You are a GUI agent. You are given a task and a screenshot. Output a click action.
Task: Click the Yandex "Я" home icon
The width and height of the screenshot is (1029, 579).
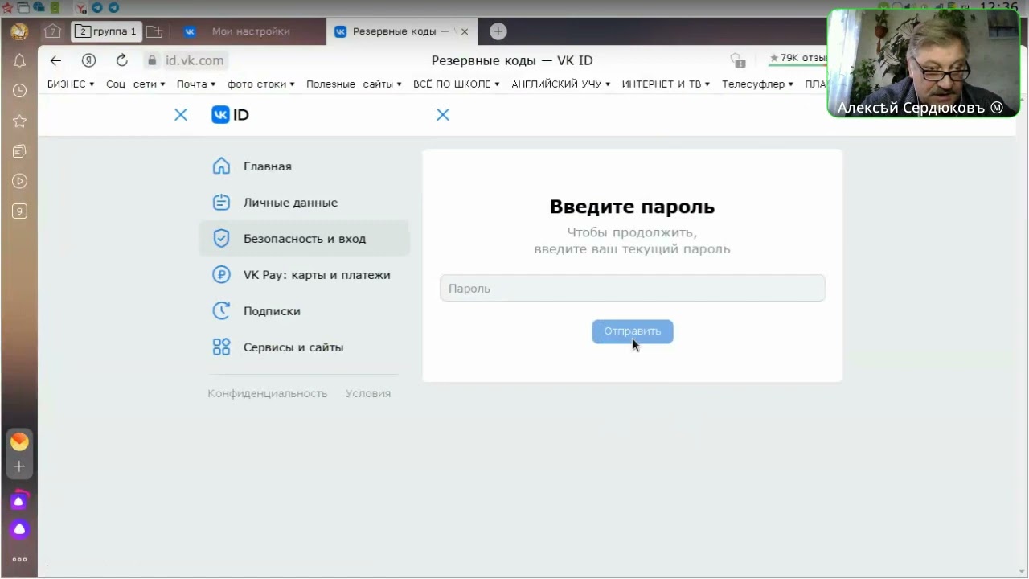[89, 60]
